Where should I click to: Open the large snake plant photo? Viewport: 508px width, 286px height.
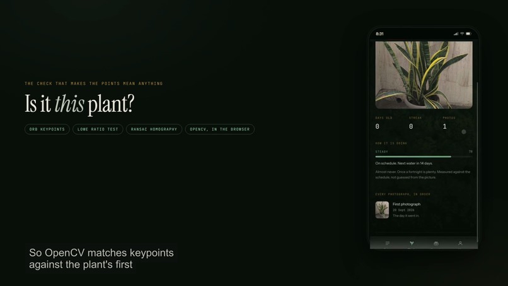[424, 75]
